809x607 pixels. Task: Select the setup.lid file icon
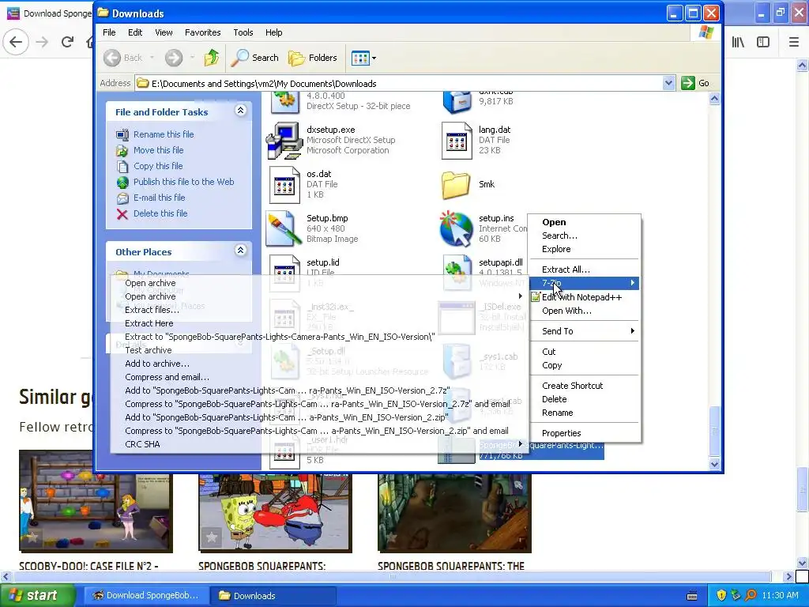(x=284, y=272)
